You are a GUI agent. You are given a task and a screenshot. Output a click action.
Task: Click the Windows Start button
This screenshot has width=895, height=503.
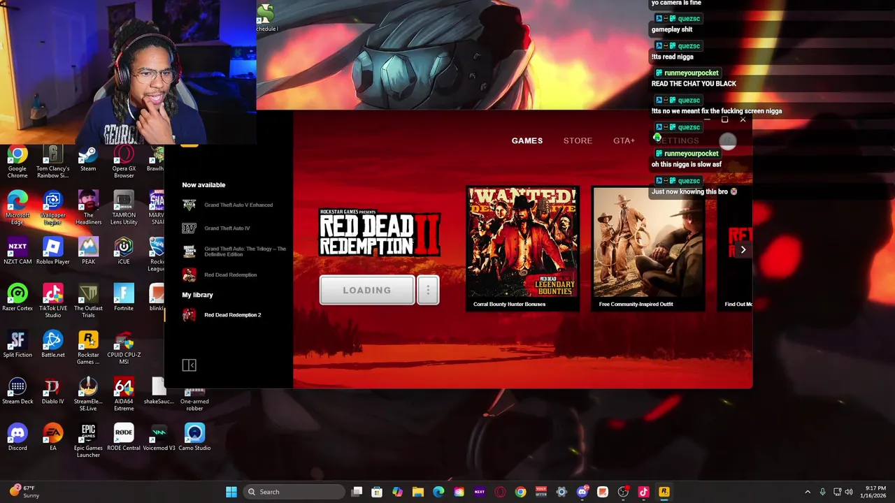pos(231,492)
